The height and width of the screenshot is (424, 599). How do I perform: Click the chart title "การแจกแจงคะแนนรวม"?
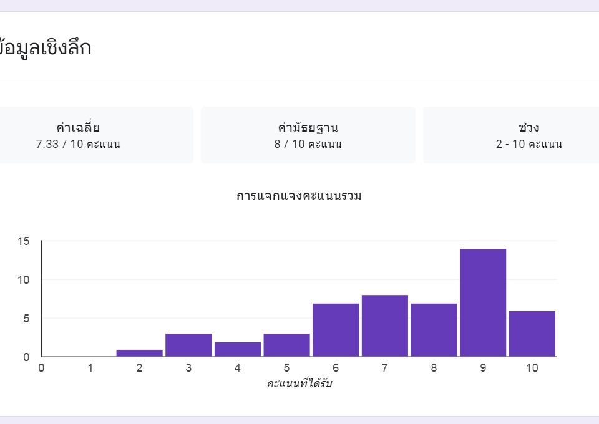coord(299,196)
